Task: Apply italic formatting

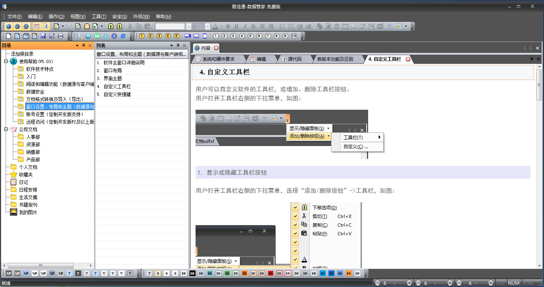Action: tap(245, 26)
